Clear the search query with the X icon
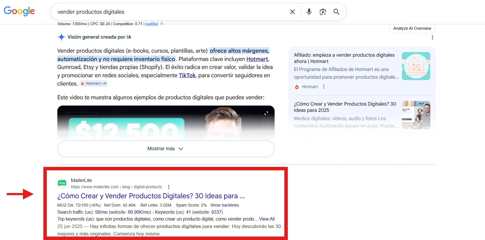Image resolution: width=485 pixels, height=240 pixels. point(292,12)
